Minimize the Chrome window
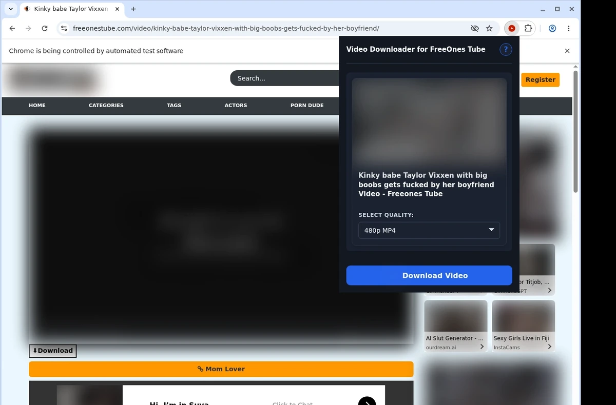This screenshot has width=616, height=405. [x=543, y=9]
